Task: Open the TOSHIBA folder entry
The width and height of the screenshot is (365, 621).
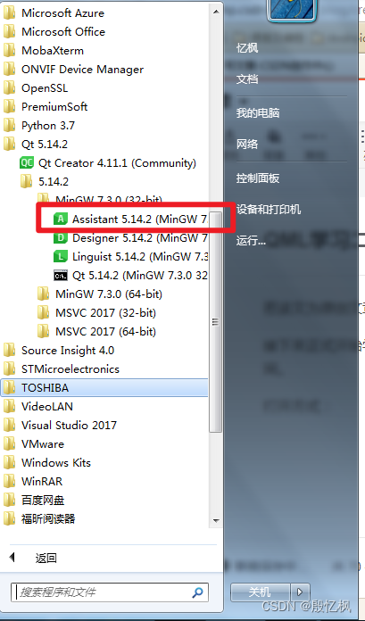Action: coord(104,388)
